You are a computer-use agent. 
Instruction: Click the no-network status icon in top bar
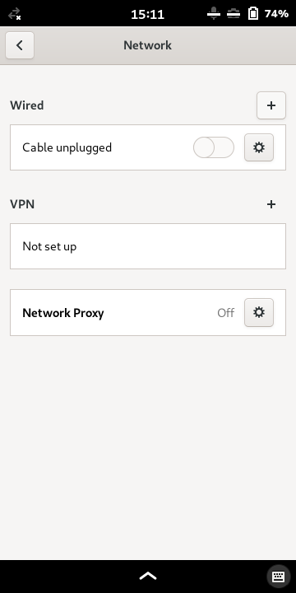click(x=14, y=14)
